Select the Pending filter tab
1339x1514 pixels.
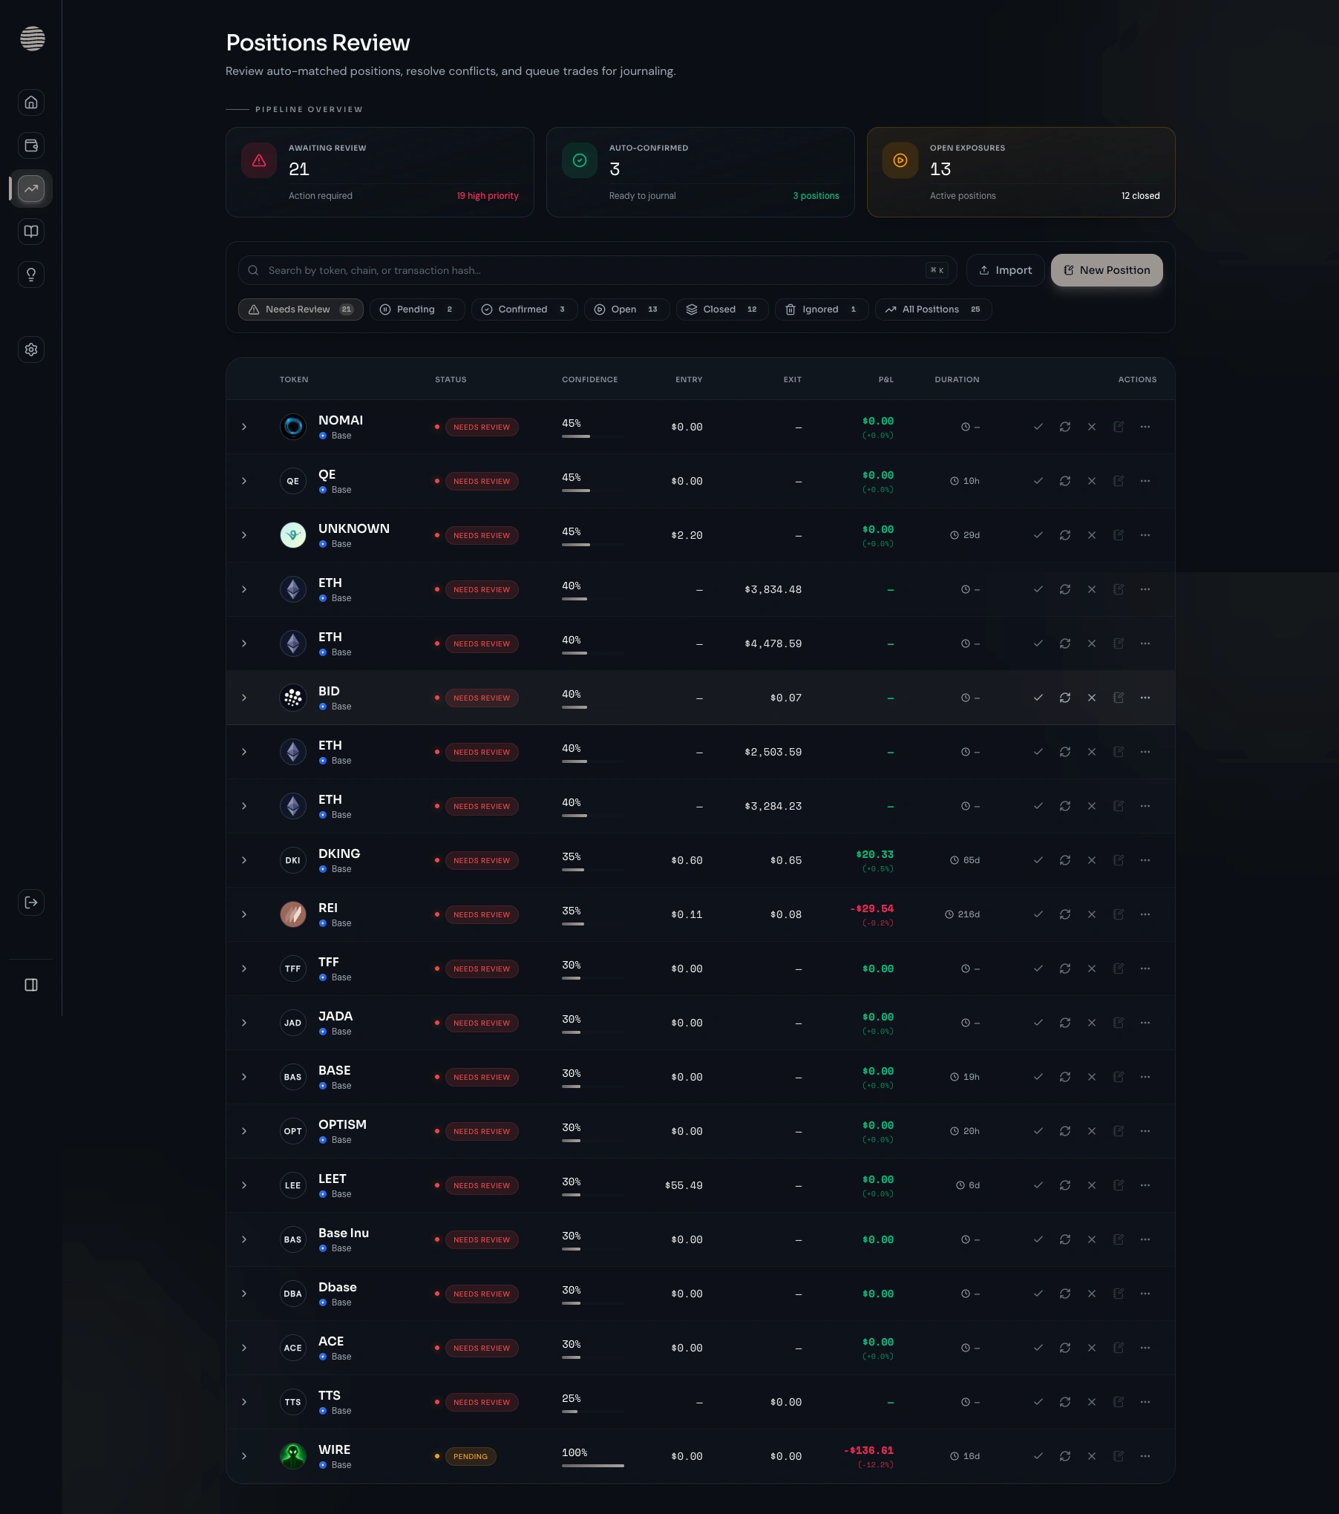click(416, 309)
